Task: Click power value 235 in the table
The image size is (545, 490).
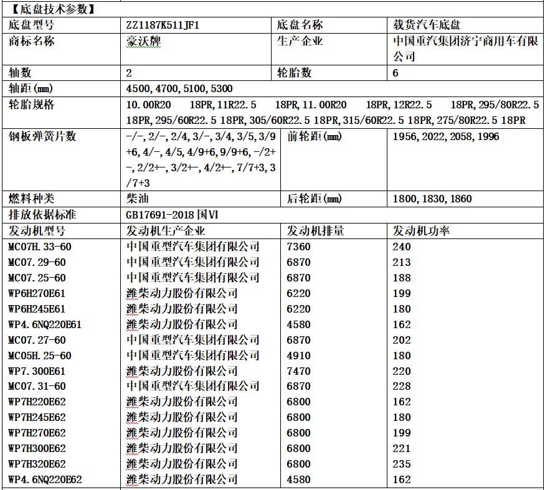Action: click(402, 464)
